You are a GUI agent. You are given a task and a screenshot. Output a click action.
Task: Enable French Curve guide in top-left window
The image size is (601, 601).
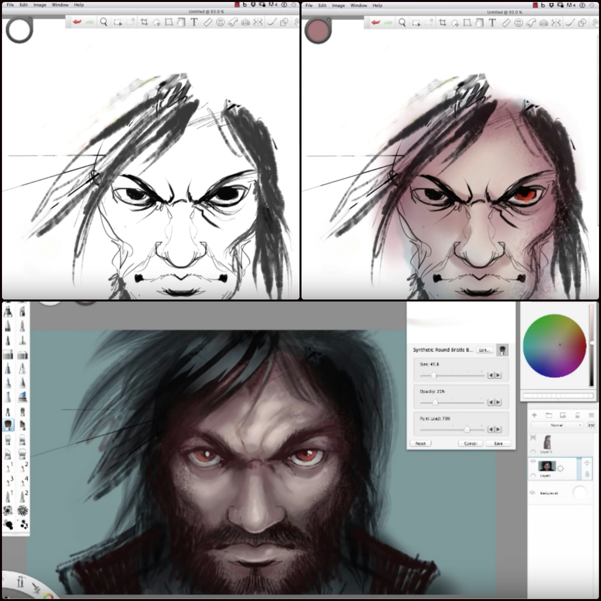[x=232, y=23]
